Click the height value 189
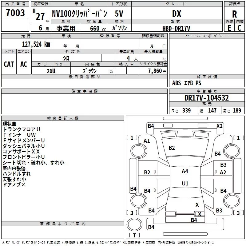Image resolution: width=246 pixels, height=246 pixels. pos(237,110)
